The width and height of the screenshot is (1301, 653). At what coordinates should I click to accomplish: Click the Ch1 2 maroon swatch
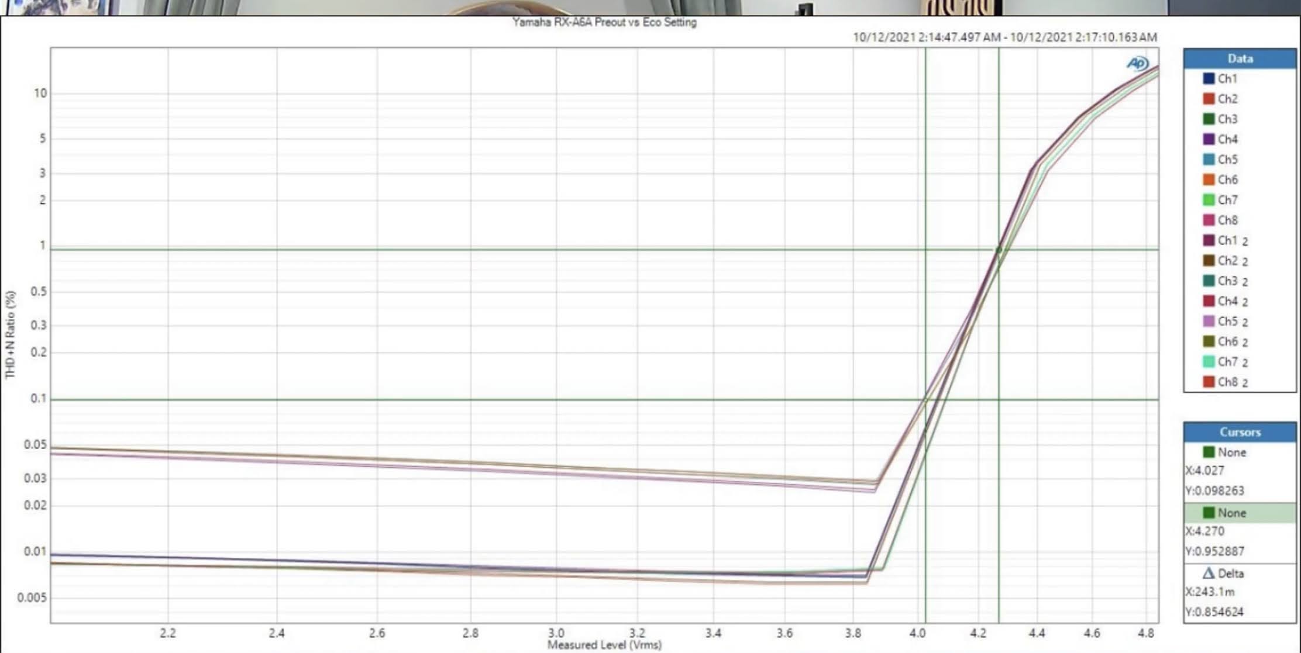tap(1209, 240)
